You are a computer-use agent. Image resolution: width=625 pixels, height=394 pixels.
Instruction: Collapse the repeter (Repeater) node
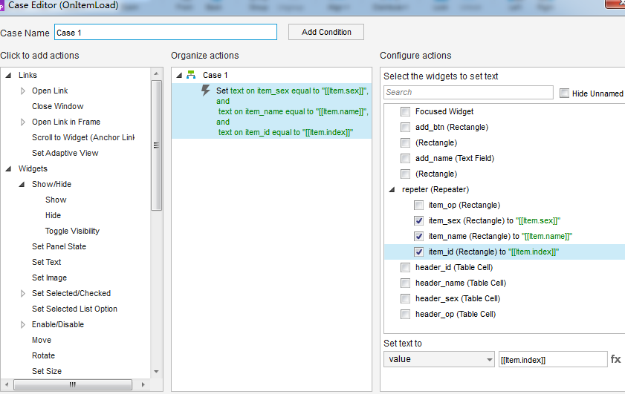pyautogui.click(x=392, y=189)
